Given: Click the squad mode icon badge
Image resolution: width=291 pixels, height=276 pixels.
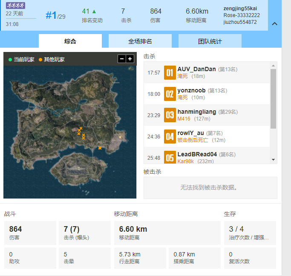Looking at the screenshot, I should 16,6.
